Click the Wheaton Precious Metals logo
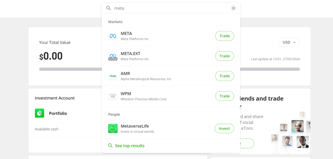Viewport: 333px width, 159px height. coord(113,96)
